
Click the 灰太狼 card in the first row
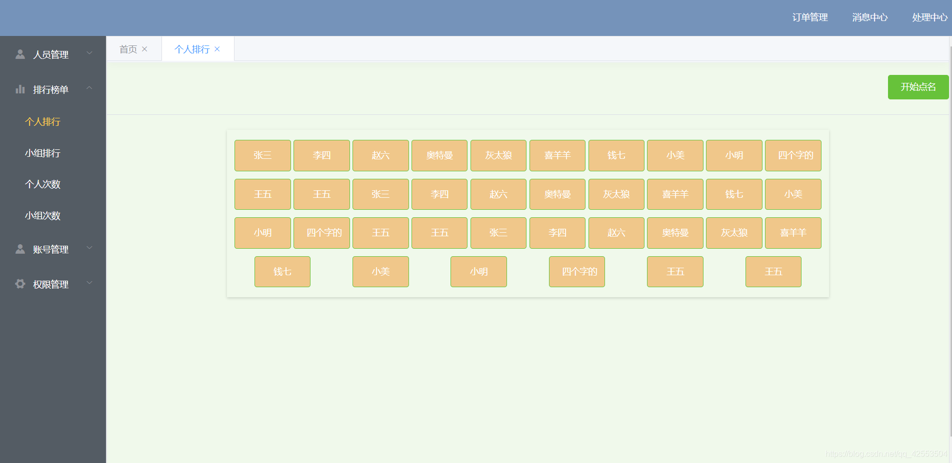pos(498,155)
